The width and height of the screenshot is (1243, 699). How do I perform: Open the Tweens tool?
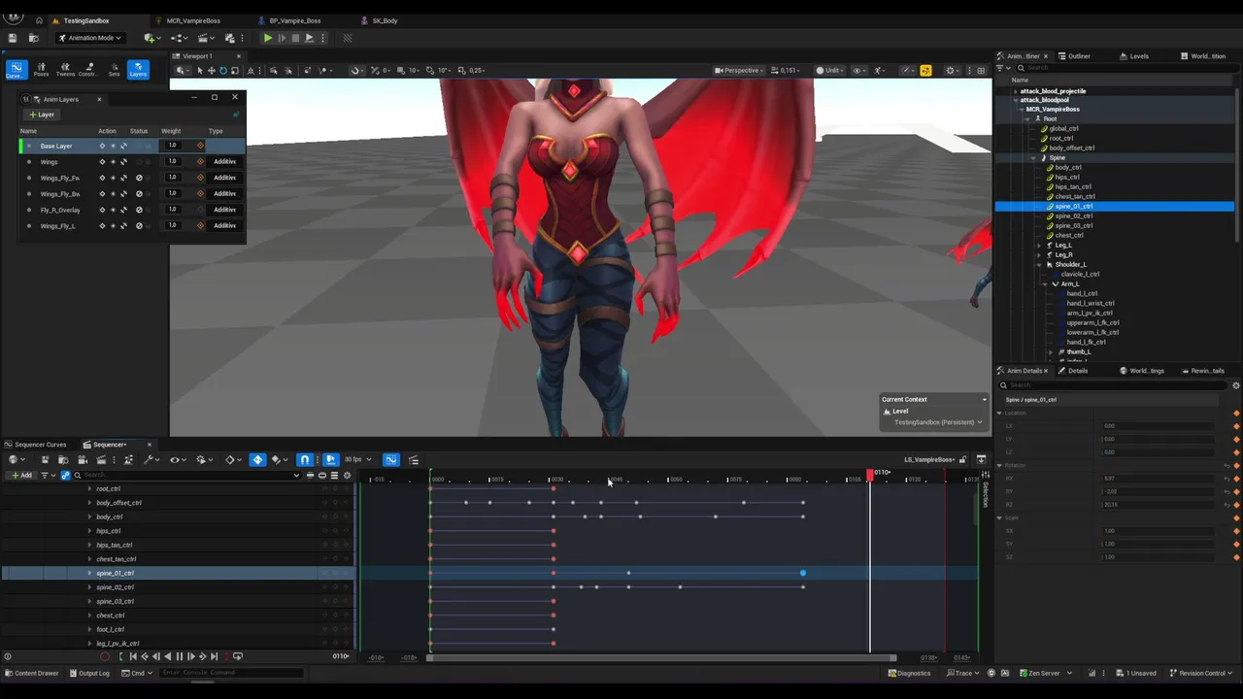(x=65, y=70)
